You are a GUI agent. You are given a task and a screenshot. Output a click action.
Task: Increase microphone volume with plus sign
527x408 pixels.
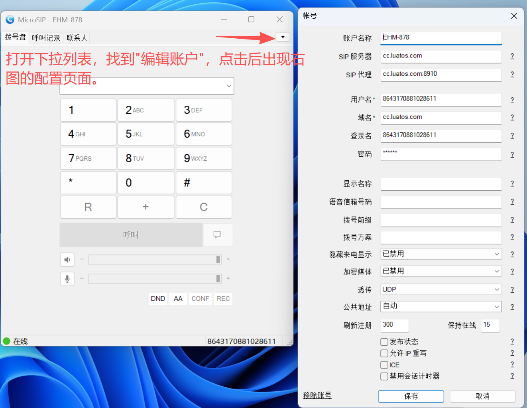(228, 278)
